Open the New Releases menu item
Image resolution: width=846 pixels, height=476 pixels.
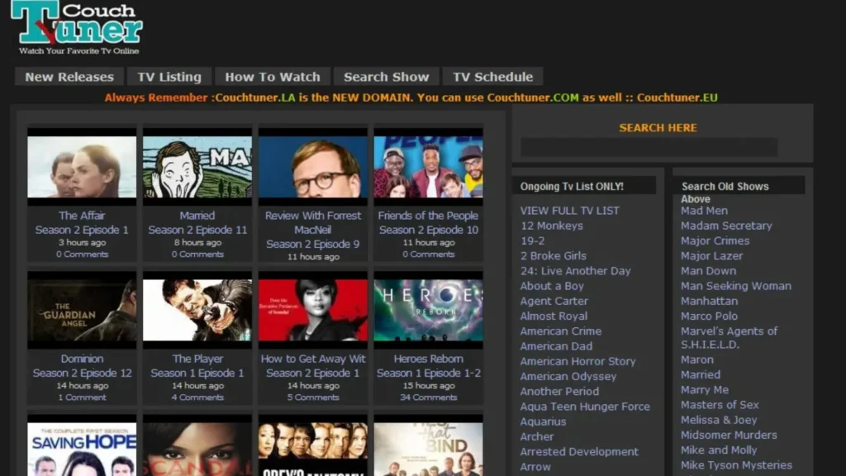(x=69, y=76)
